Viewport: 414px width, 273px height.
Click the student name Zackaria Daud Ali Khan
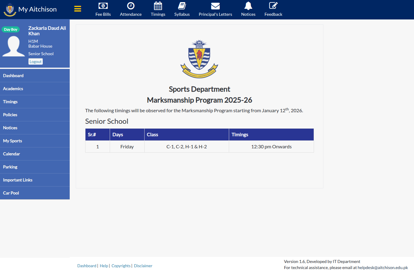click(x=47, y=31)
